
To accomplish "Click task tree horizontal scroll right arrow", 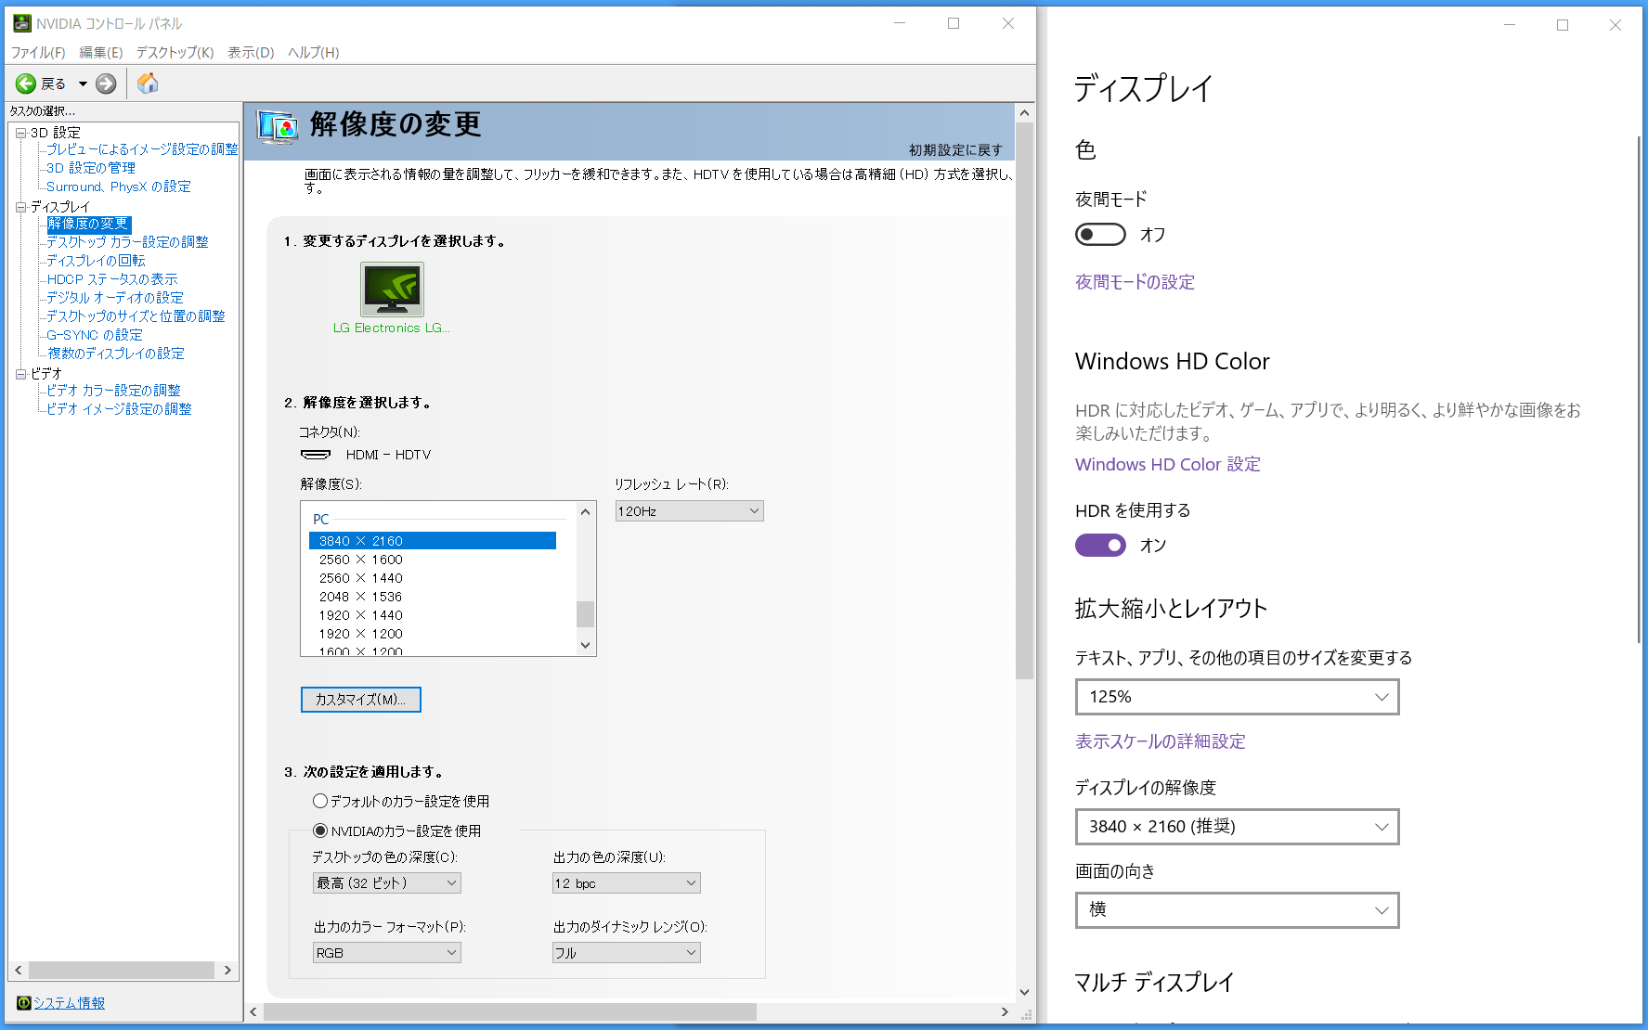I will [227, 971].
